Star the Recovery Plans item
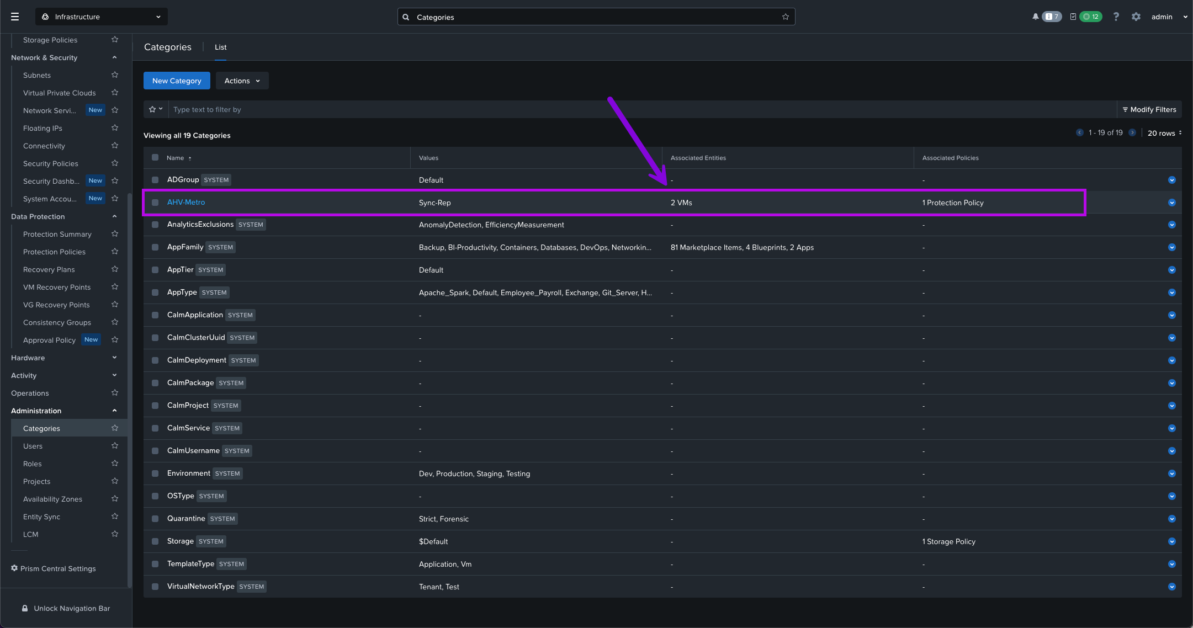Viewport: 1193px width, 628px height. 115,269
